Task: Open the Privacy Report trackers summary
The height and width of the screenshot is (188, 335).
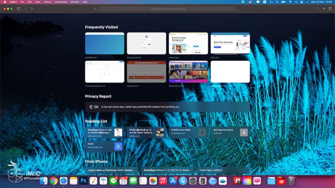Action: (167, 107)
